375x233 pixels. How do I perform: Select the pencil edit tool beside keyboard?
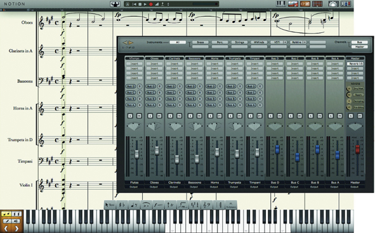click(x=7, y=221)
